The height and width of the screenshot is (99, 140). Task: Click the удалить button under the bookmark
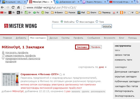pyautogui.click(x=86, y=92)
